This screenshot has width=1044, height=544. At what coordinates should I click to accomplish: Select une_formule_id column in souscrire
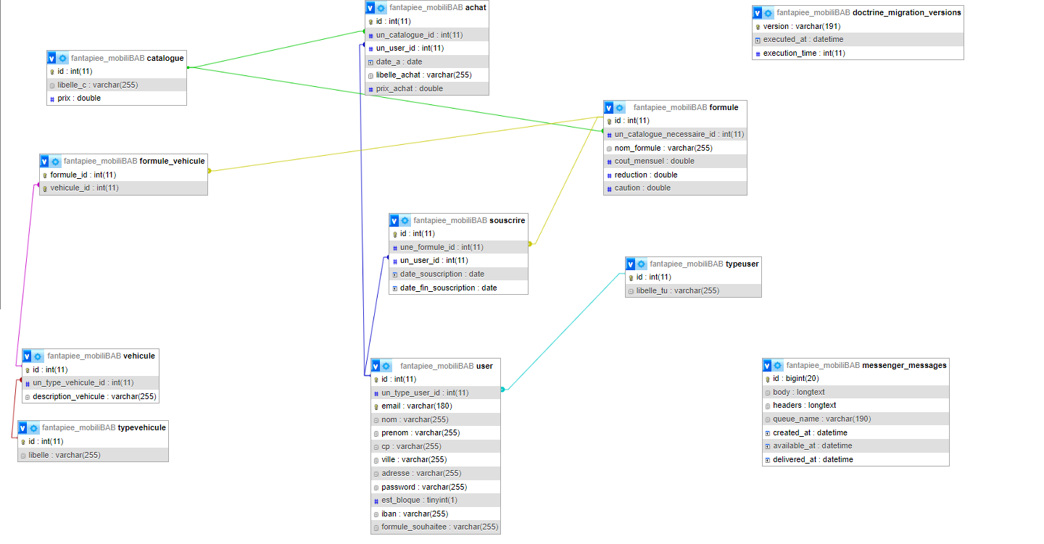coord(458,247)
